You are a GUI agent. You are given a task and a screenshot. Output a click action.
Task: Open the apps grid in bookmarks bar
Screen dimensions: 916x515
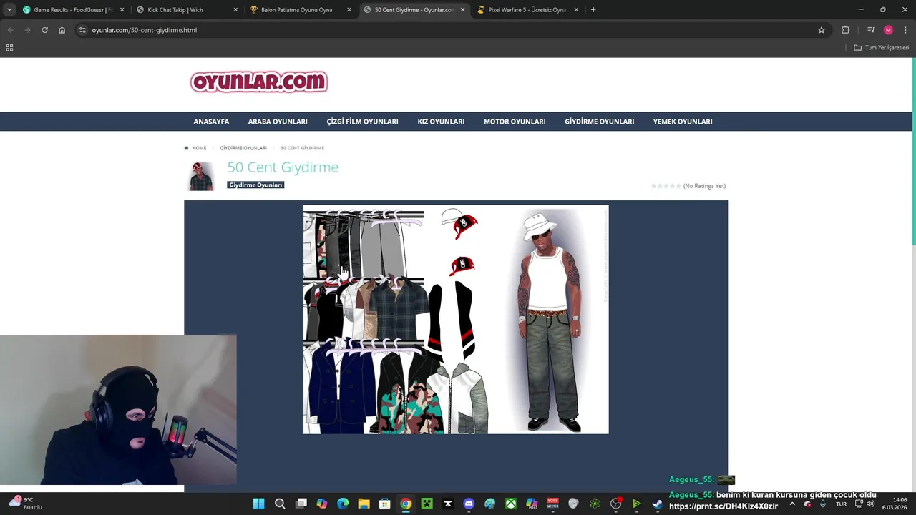pos(9,48)
